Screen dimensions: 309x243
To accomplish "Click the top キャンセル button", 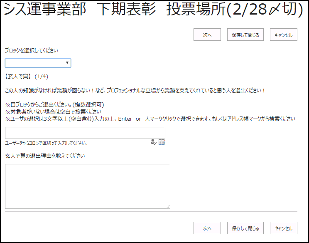I will click(284, 35).
